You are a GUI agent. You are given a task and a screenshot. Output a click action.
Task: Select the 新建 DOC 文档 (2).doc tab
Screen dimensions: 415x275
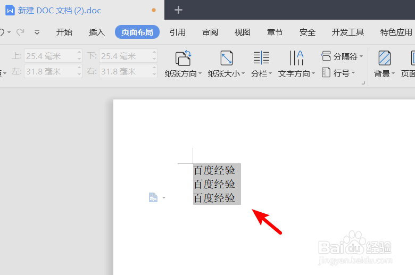81,10
